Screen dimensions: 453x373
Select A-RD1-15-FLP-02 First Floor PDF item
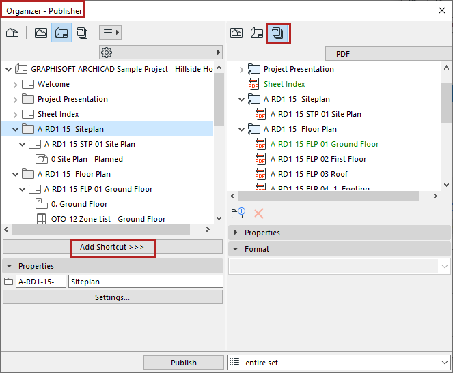point(318,159)
